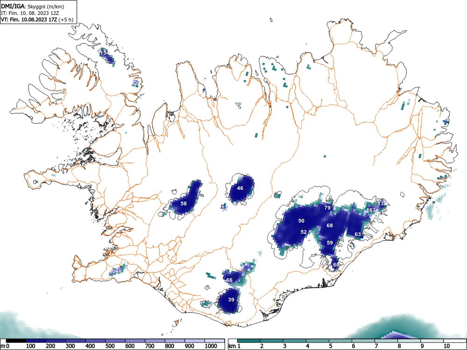
Task: Click the "800" label in the meter legend
Action: 170,346
